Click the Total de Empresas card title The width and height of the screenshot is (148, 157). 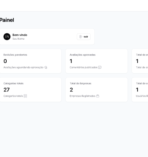click(x=81, y=83)
